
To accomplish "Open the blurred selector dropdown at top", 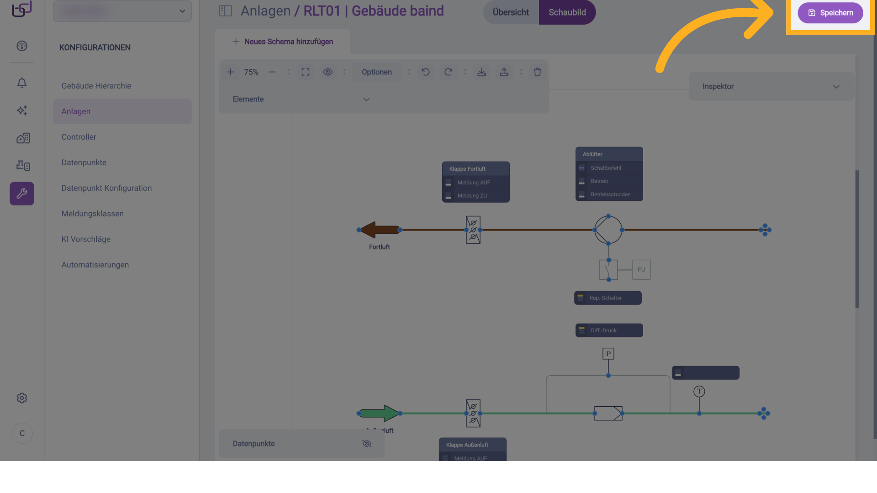I will [122, 11].
